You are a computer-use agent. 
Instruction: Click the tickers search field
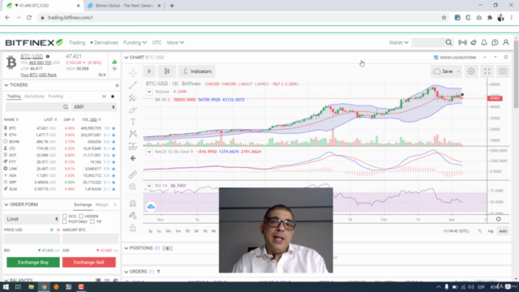[37, 107]
